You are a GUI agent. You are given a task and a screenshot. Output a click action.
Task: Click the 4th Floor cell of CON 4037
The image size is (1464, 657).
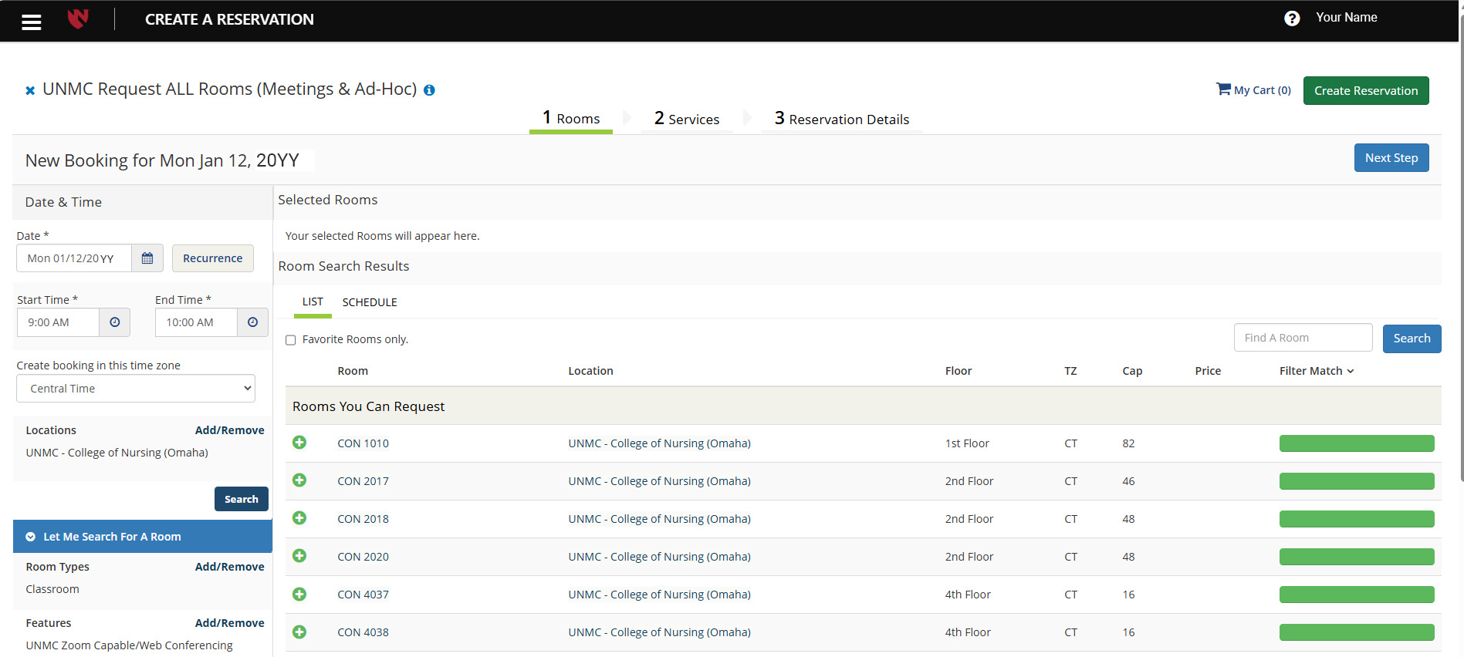(x=968, y=595)
